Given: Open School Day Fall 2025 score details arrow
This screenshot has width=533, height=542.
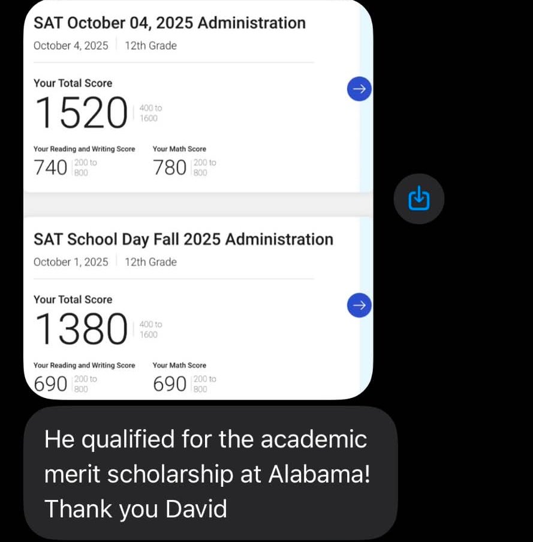Looking at the screenshot, I should (x=359, y=306).
